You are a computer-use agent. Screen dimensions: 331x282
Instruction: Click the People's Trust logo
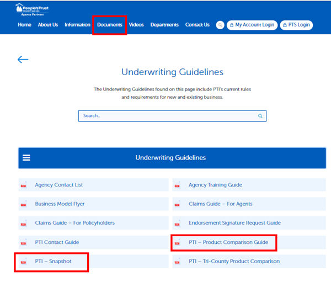tap(32, 10)
